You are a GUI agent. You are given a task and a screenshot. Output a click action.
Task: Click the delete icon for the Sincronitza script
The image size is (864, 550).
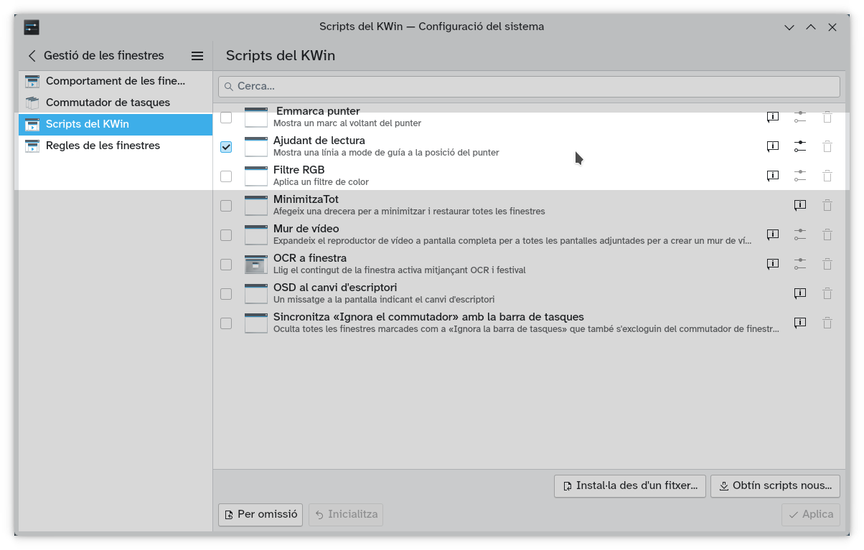(827, 323)
